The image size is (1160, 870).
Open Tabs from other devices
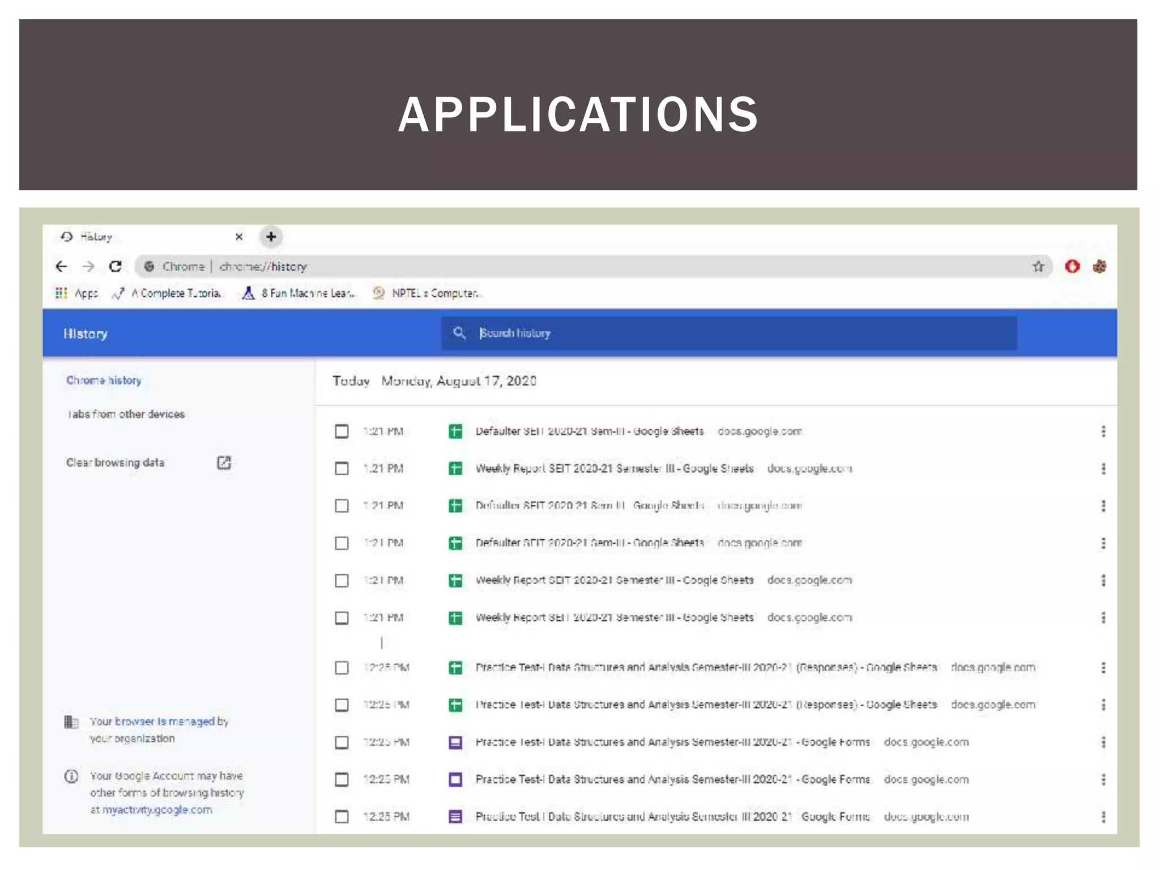(126, 414)
